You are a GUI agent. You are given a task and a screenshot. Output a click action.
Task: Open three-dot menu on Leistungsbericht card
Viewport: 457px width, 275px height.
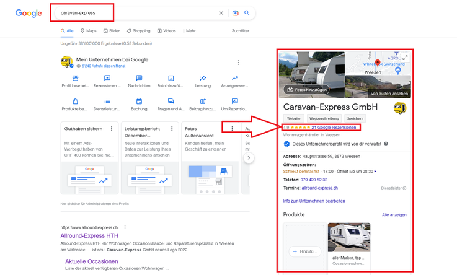[x=172, y=129]
